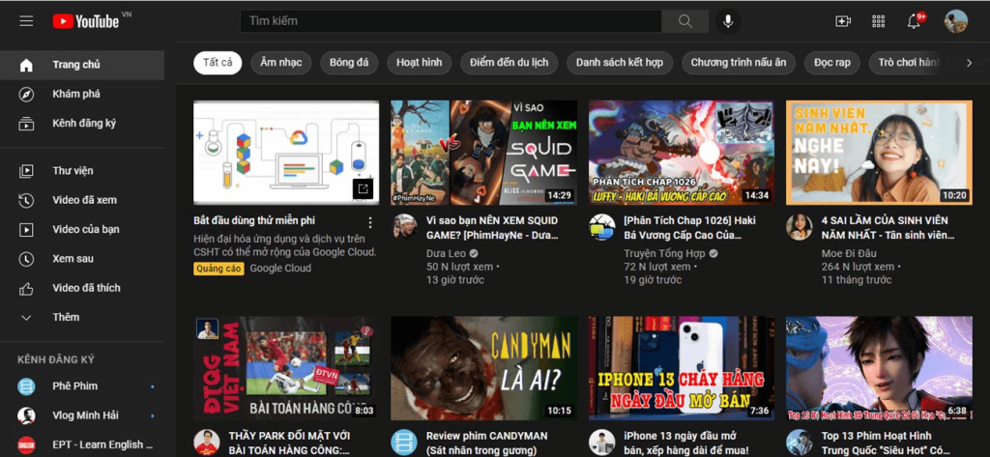Open the Candyman review channel avatar
This screenshot has width=990, height=457.
pos(404,442)
